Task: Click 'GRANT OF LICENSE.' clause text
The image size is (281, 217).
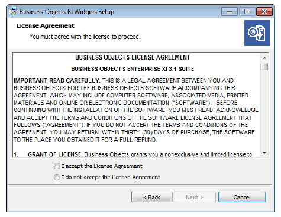Action: (55, 154)
